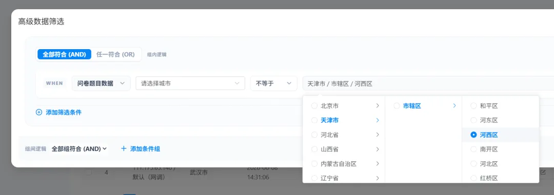Image resolution: width=554 pixels, height=195 pixels.
Task: Expand 内蒙古自治区 with its arrow chevron
Action: click(x=378, y=164)
